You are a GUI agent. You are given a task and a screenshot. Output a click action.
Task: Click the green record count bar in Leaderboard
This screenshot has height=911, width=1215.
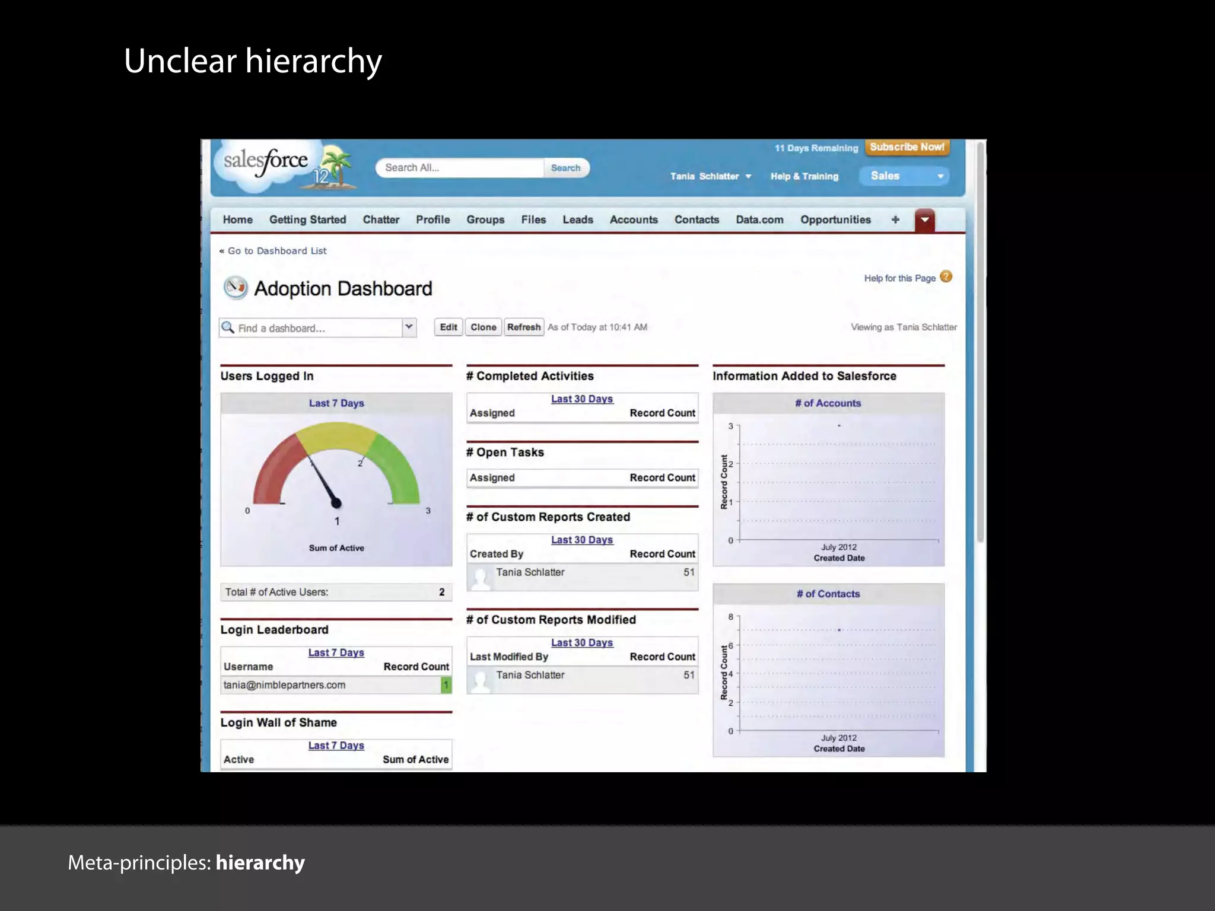pos(446,685)
